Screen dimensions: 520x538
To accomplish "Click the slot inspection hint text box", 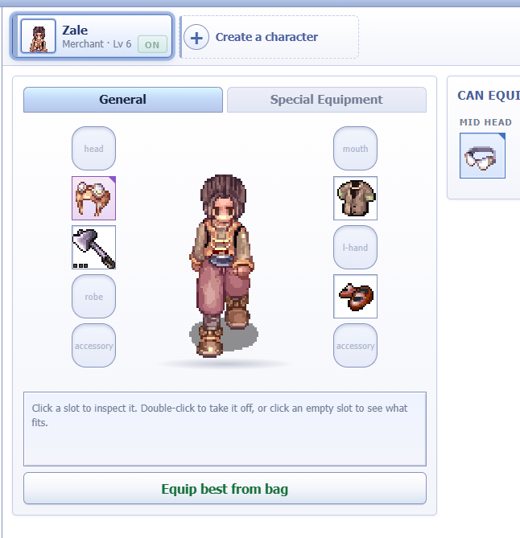I will tap(225, 429).
